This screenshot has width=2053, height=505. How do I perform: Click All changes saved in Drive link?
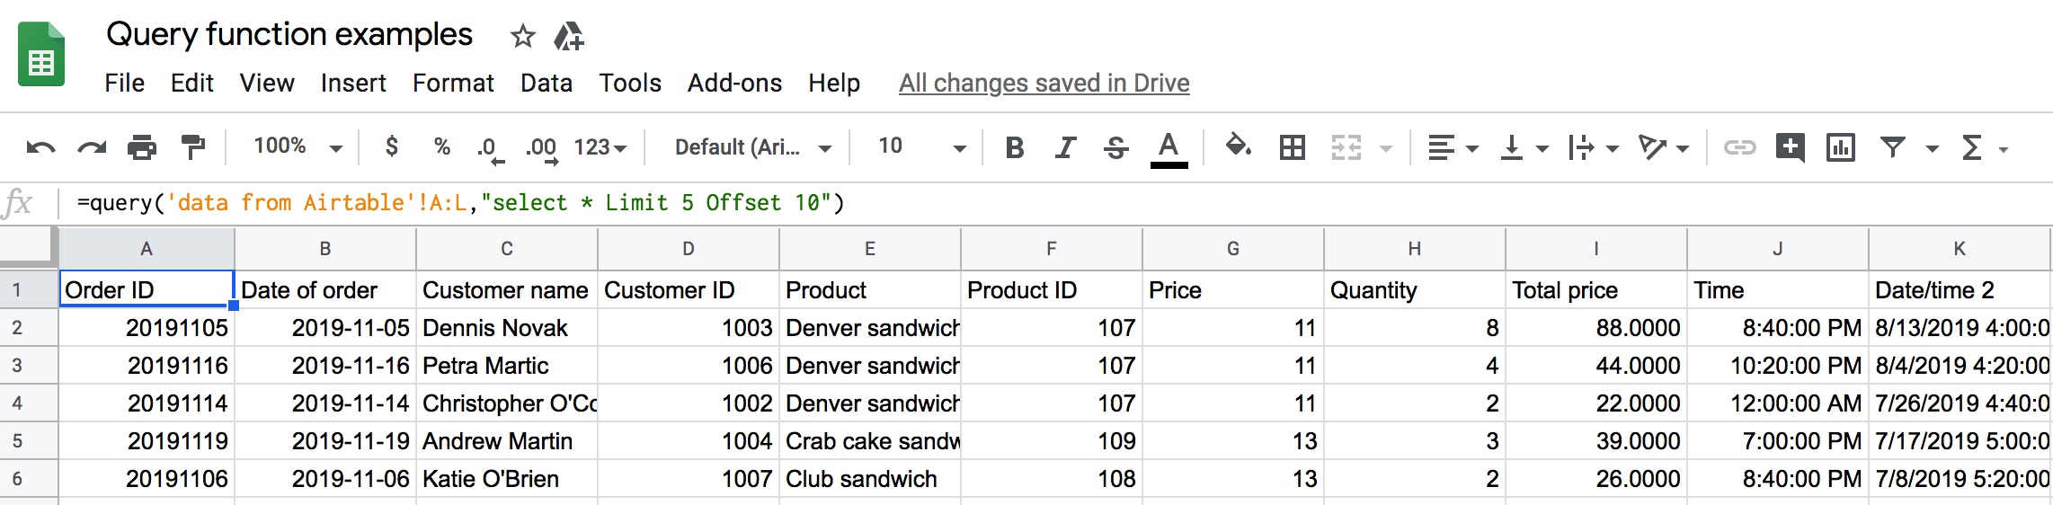click(1044, 83)
